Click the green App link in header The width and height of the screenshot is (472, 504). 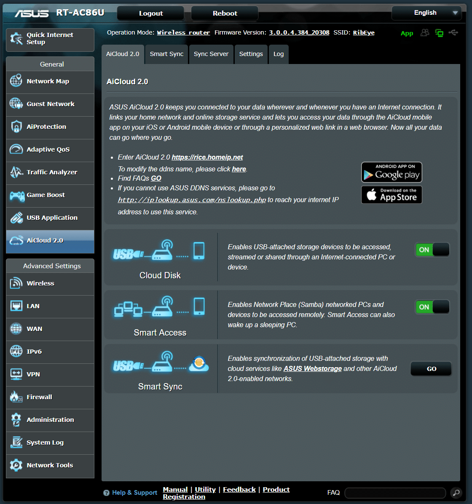407,33
